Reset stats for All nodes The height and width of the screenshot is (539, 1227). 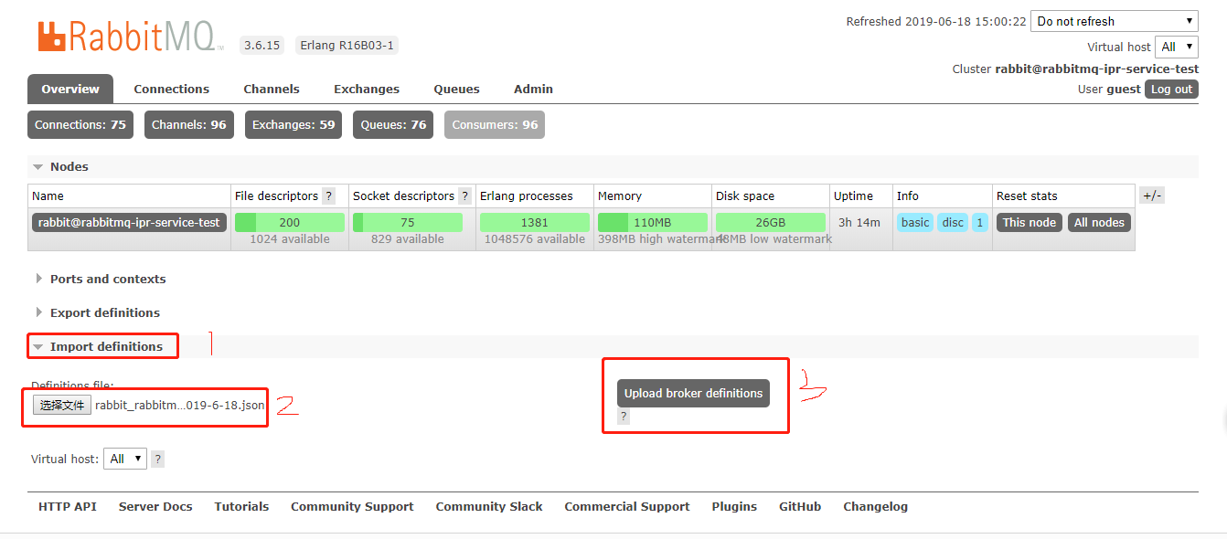[x=1099, y=222]
